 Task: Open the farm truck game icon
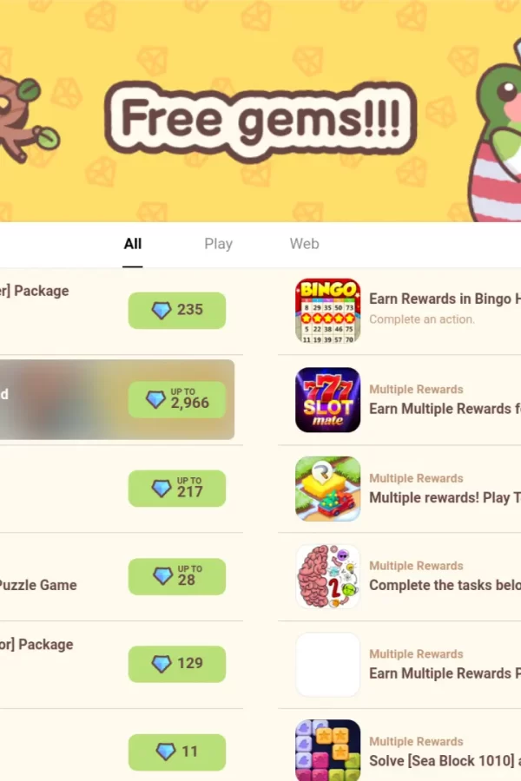click(x=327, y=489)
